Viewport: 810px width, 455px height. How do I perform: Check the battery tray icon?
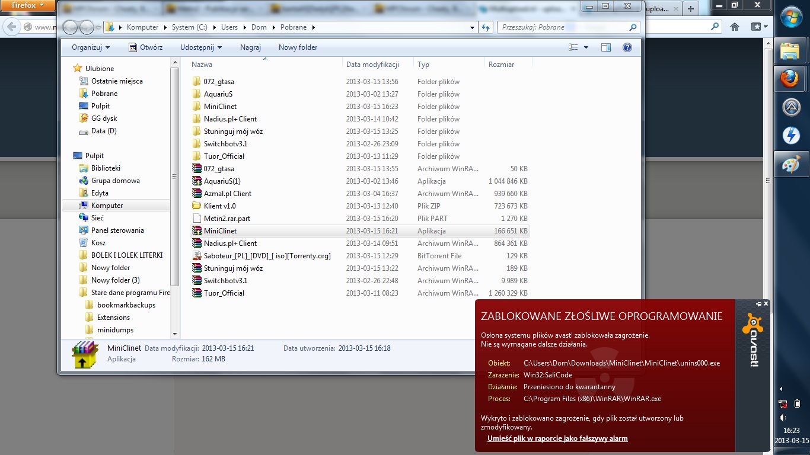tap(798, 404)
